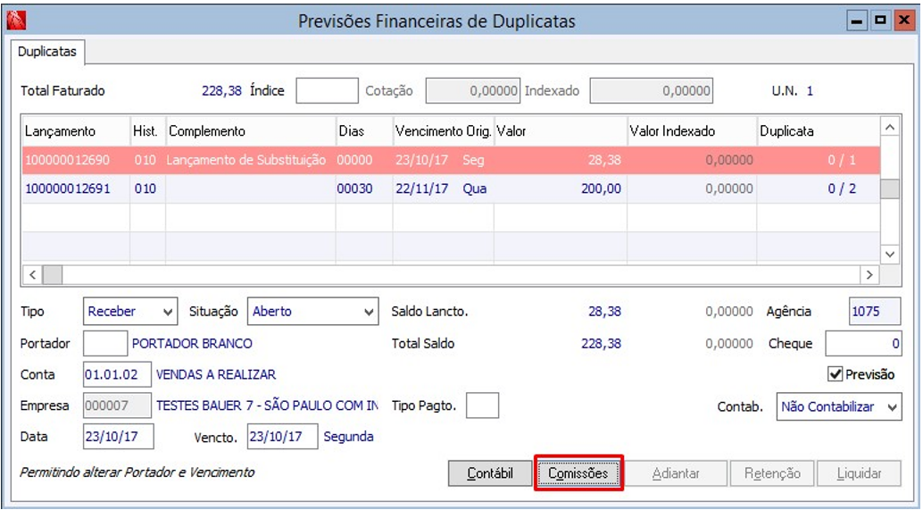This screenshot has width=923, height=510.
Task: Click horizontal scrollbar left arrow
Action: click(x=32, y=274)
